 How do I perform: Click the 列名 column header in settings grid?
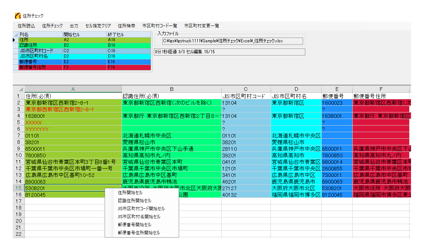coord(40,34)
